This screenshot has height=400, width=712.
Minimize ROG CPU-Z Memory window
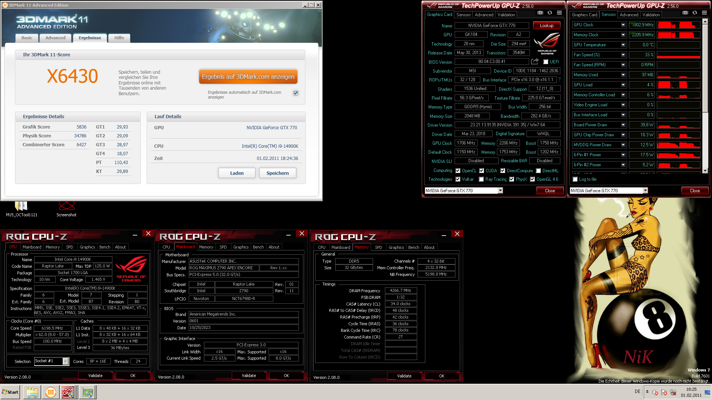coord(444,234)
